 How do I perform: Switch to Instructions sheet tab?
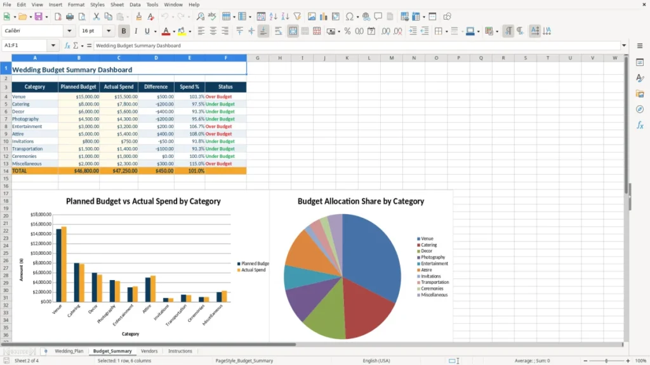180,351
